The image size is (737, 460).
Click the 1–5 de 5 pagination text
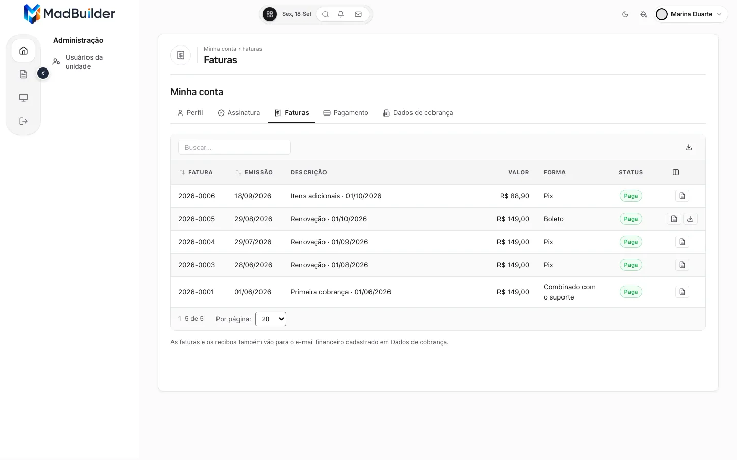191,319
